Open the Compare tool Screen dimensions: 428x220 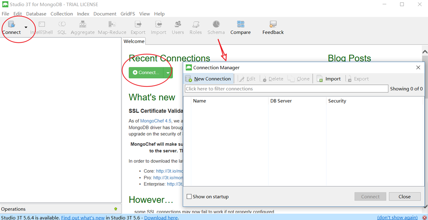point(240,26)
